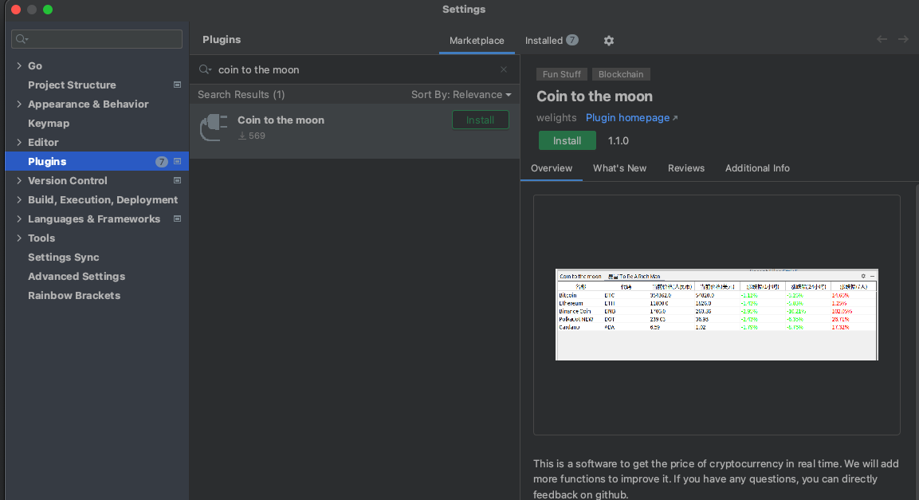Open the plugin screenshot preview
Screen dimensions: 919x500
(717, 315)
